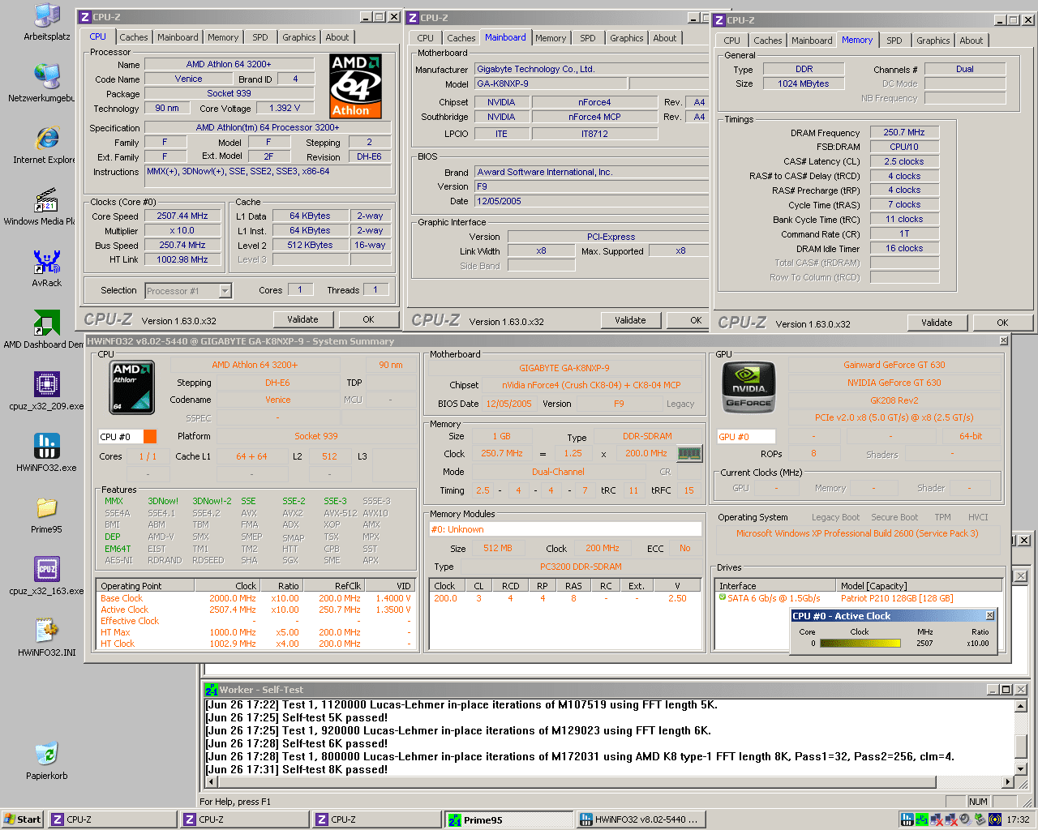
Task: Click the '250.7 MHz' DRAM Frequency value
Action: [x=904, y=132]
